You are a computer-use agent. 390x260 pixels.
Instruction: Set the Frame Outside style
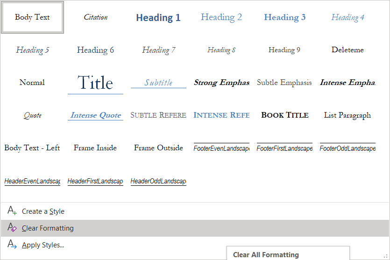tap(158, 148)
